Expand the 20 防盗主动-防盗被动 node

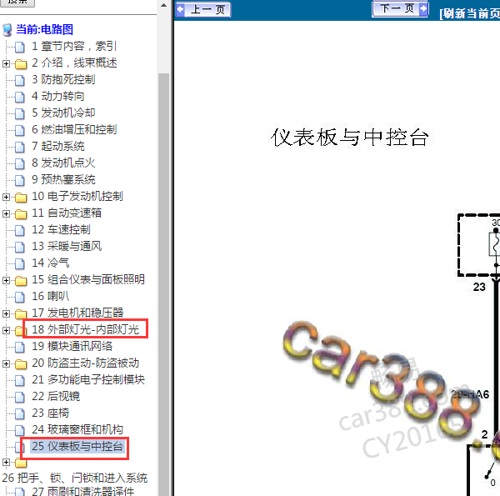tap(6, 363)
